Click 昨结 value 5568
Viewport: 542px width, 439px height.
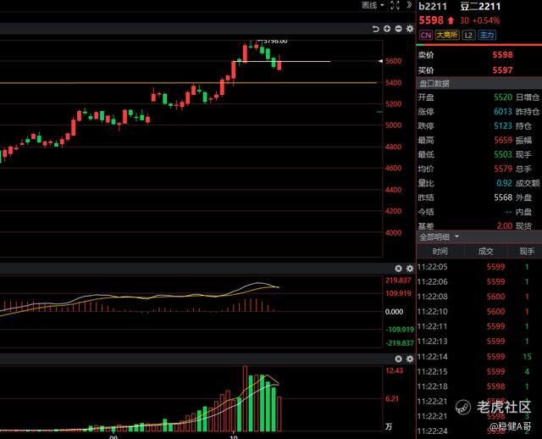point(502,197)
